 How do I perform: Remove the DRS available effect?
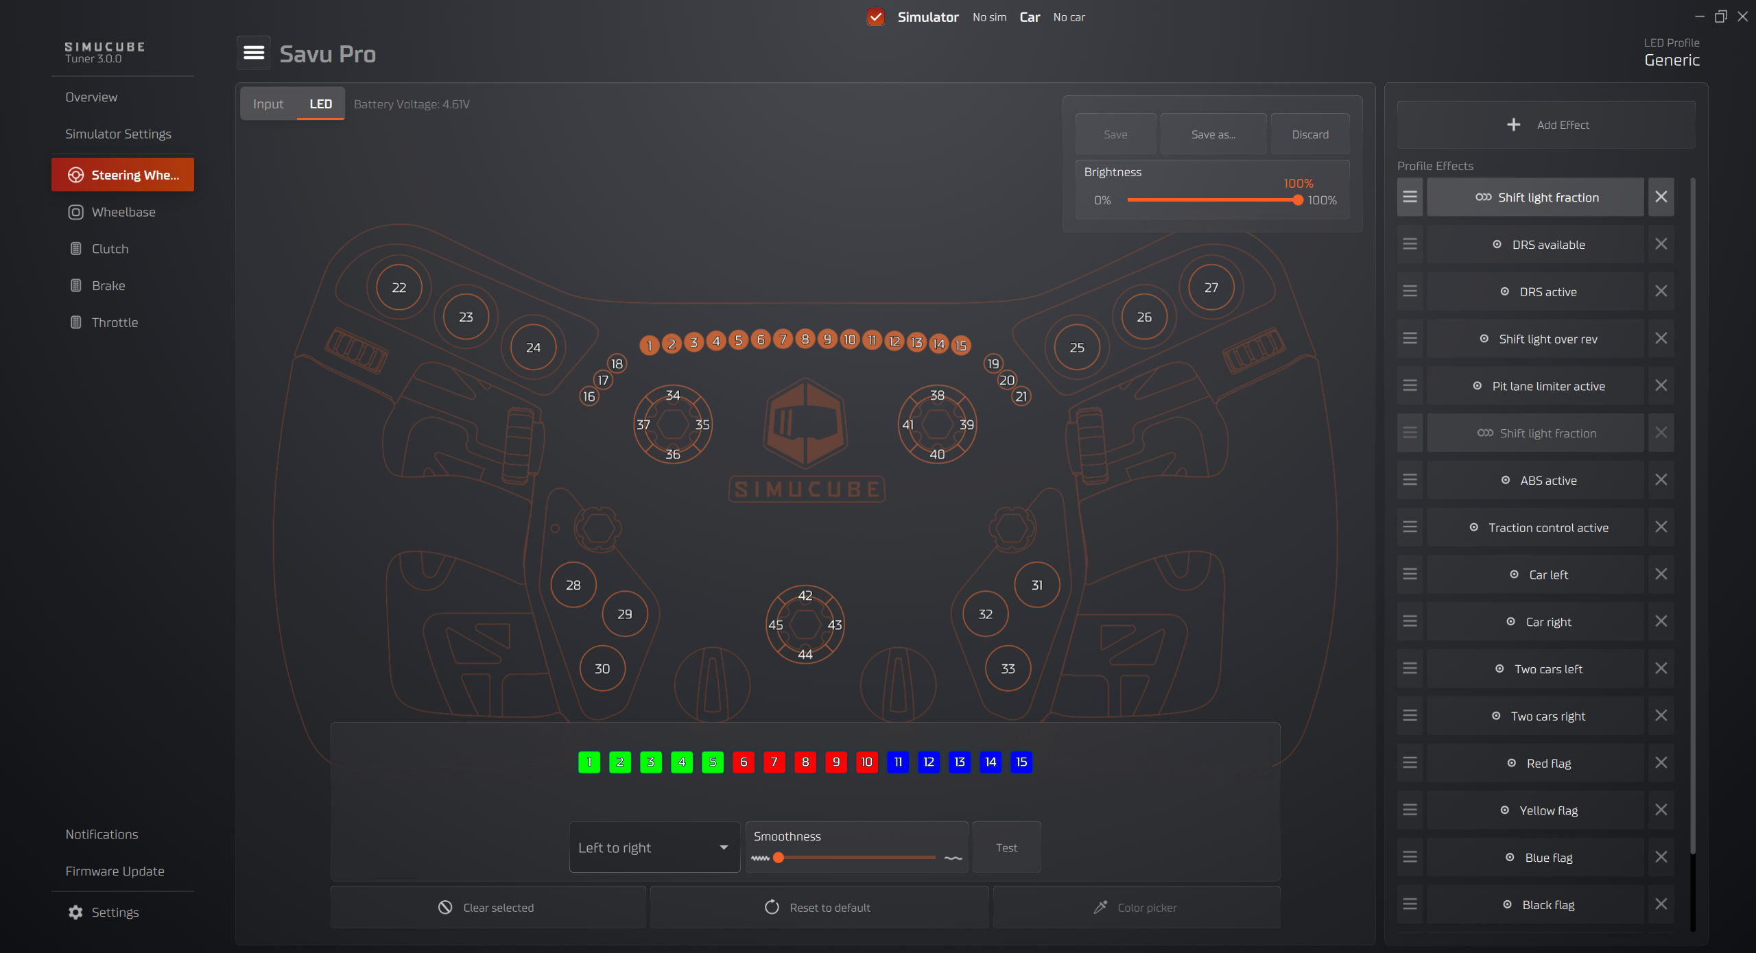[x=1661, y=244]
